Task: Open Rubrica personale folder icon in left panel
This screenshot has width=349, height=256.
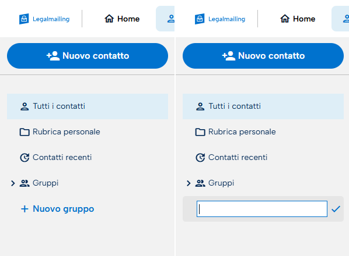Action: [25, 132]
